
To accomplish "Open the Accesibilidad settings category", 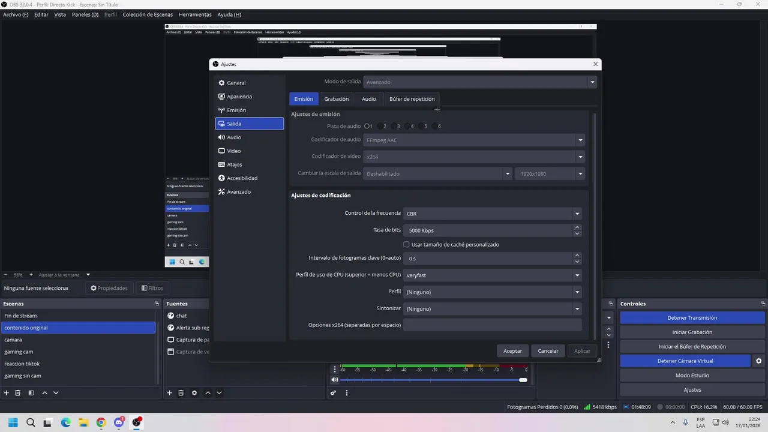I will point(249,178).
